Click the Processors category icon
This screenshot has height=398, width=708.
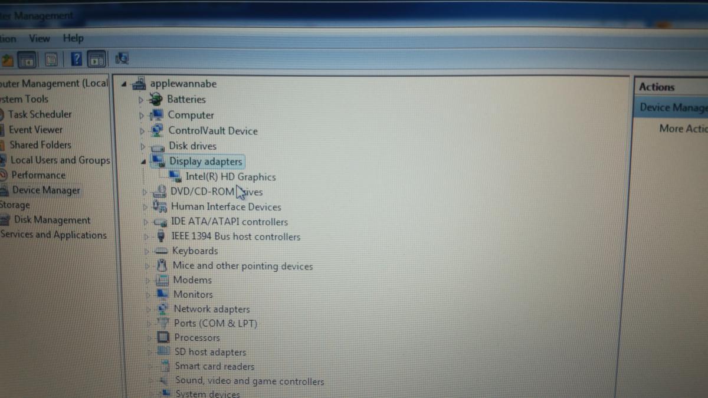pos(163,337)
